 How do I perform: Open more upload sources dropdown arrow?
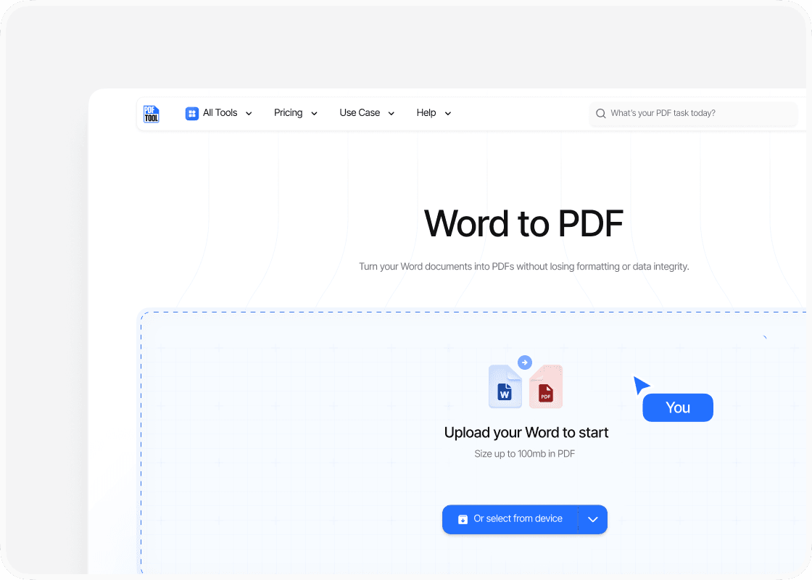[x=592, y=519]
